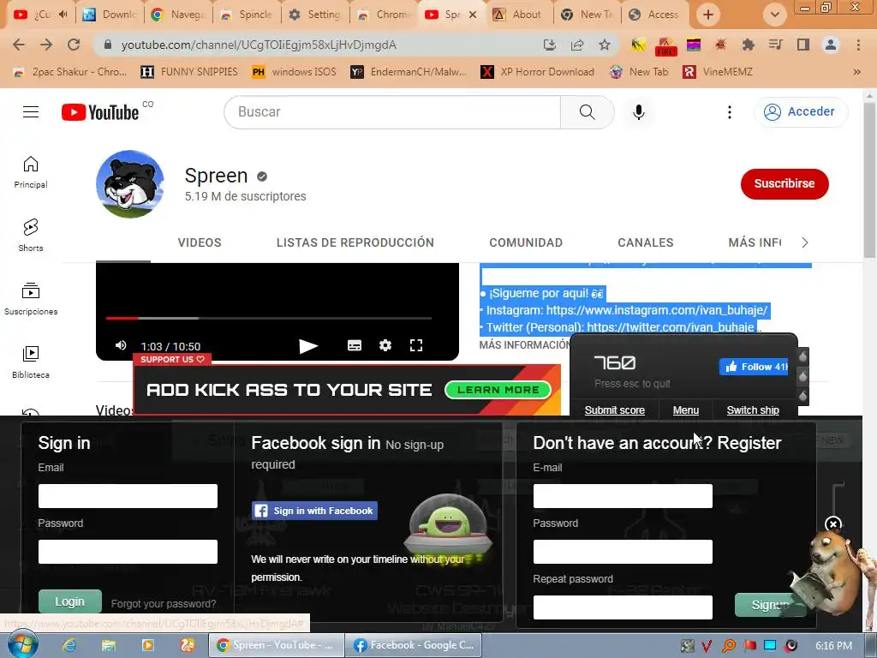Switch to the About browser tab
Image resolution: width=877 pixels, height=658 pixels.
pos(519,15)
